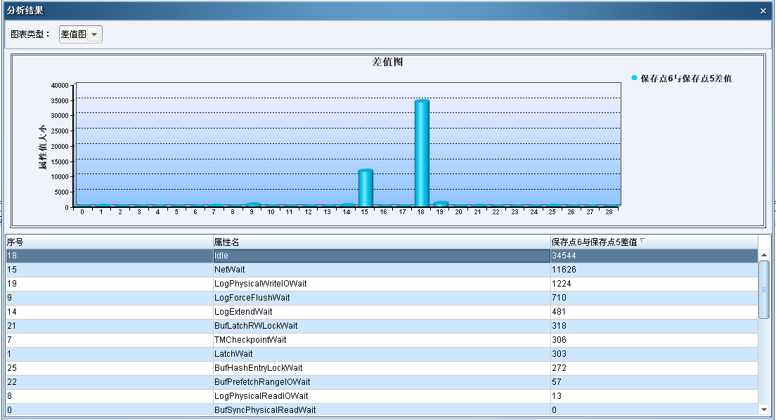Select the LogPhysicalWriteIOWait row
Viewport: 776px width, 420px height.
click(x=381, y=284)
